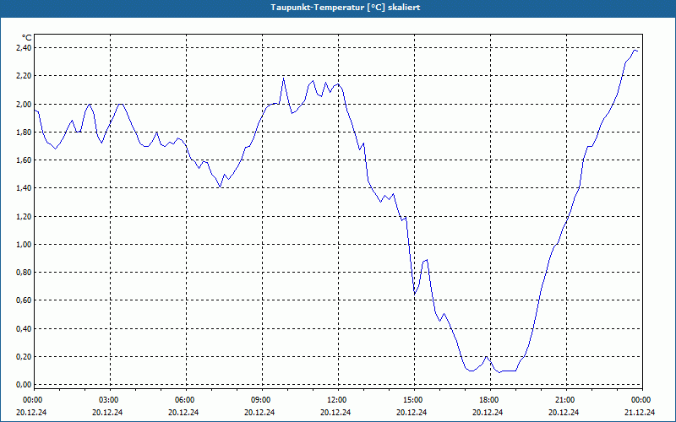Select the 1,00 y-axis value
The height and width of the screenshot is (422, 676).
point(24,245)
